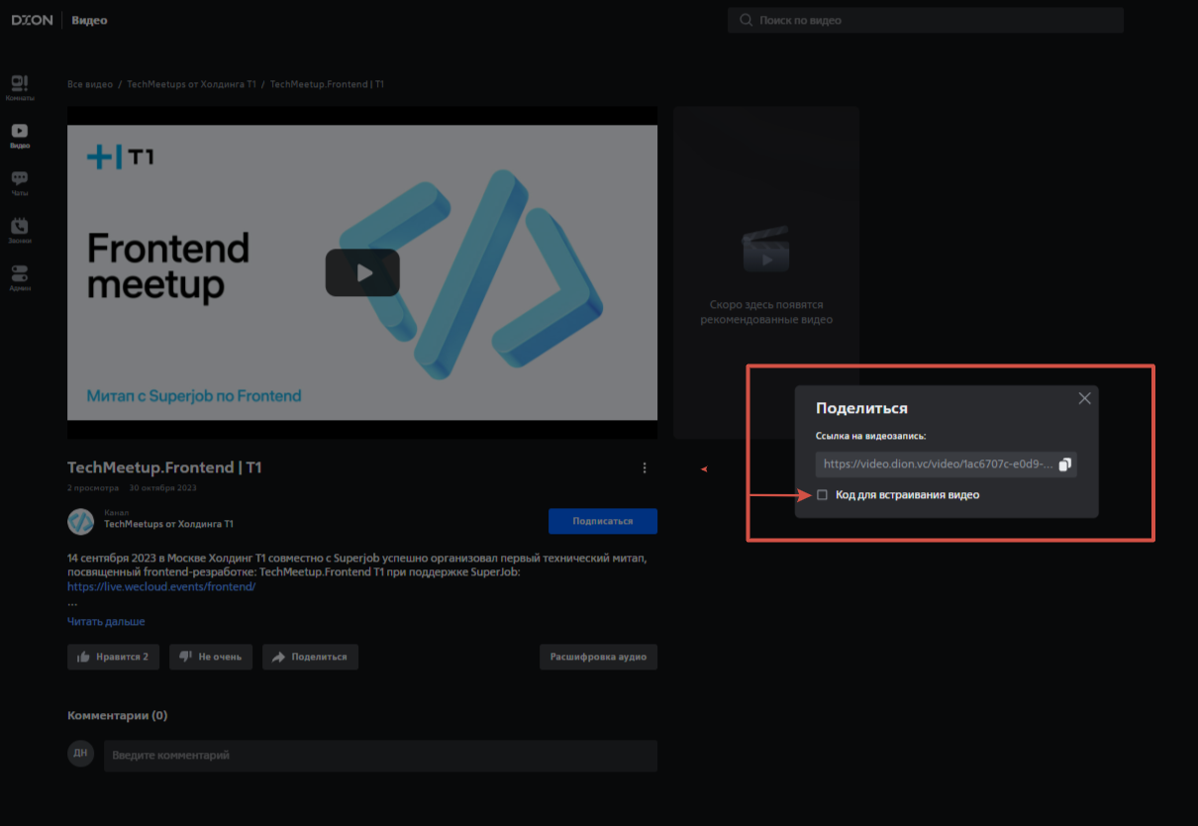Click the description text starting with 14 сентября 2023
Viewport: 1198px width, 826px height.
click(357, 565)
